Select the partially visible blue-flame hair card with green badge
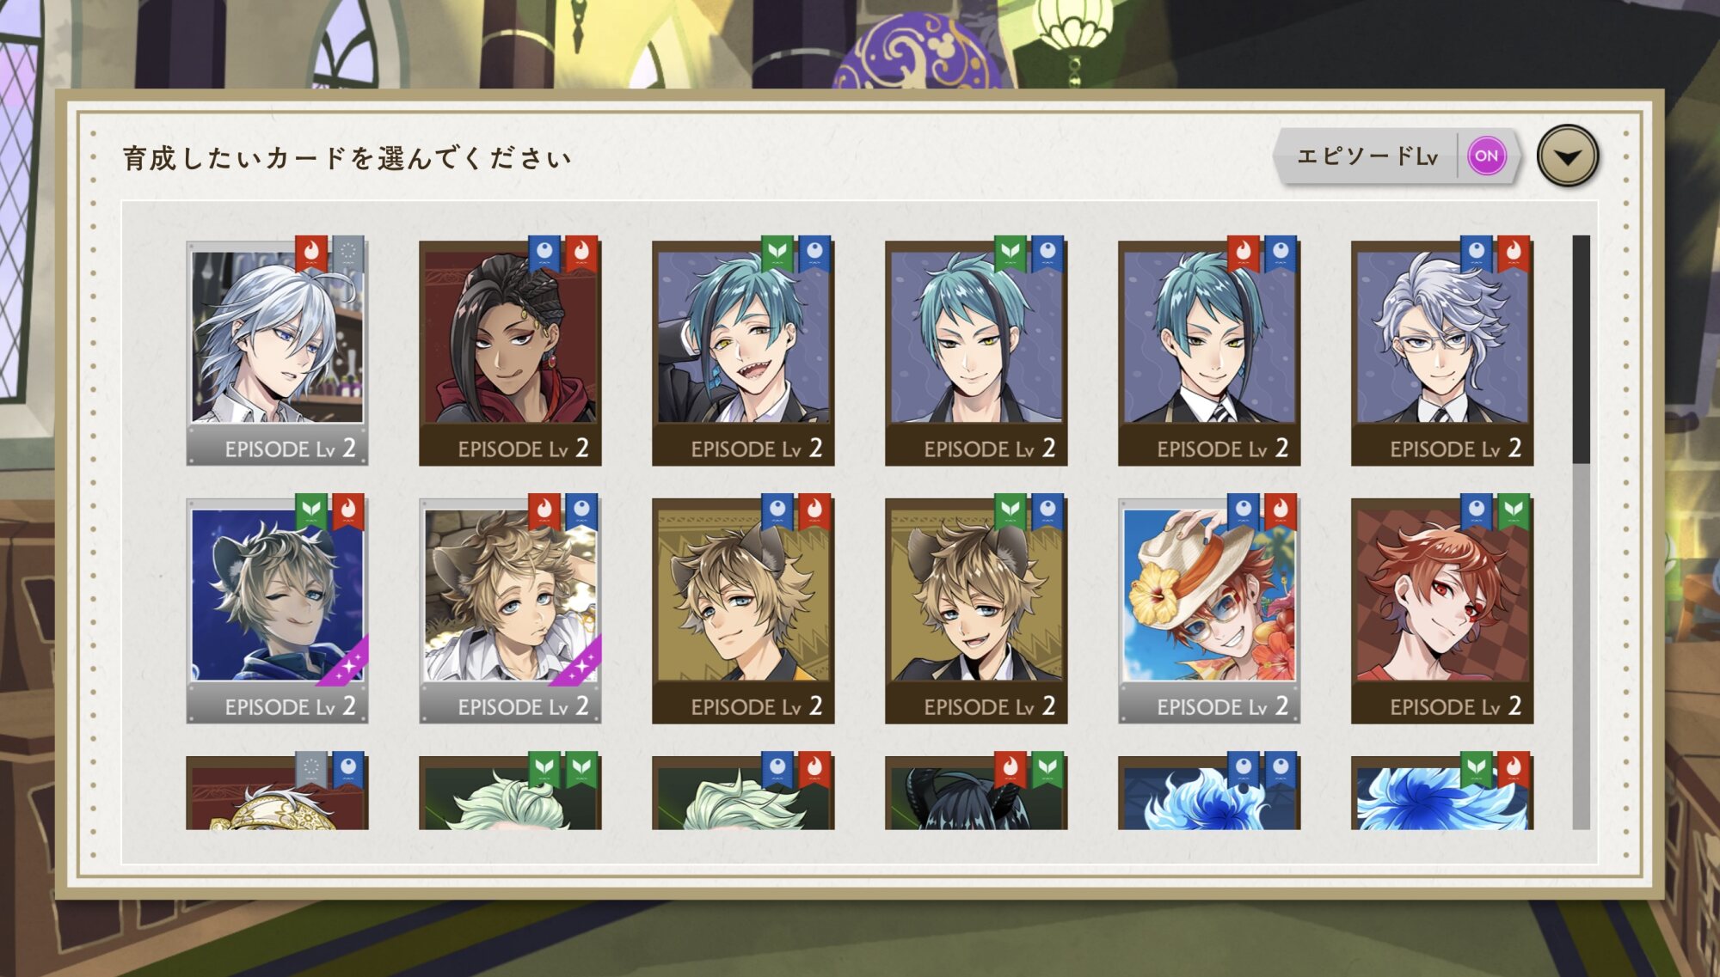 point(1442,792)
